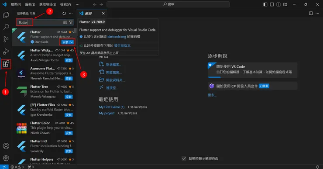Install the Flutter Color extension
The image size is (323, 169).
[69, 133]
